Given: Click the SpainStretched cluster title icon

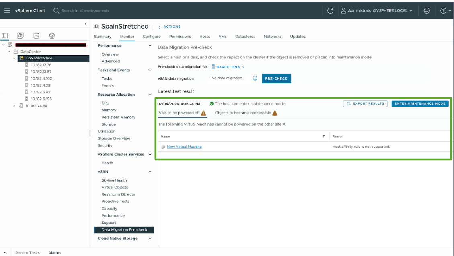Looking at the screenshot, I should [97, 27].
